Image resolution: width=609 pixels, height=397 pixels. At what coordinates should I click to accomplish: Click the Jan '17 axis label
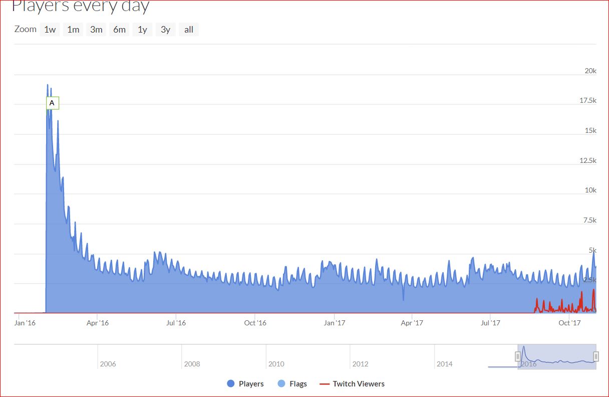(335, 323)
